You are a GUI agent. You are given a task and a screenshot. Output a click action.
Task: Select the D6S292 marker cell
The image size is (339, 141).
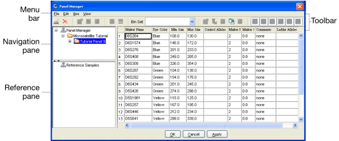coord(138,77)
